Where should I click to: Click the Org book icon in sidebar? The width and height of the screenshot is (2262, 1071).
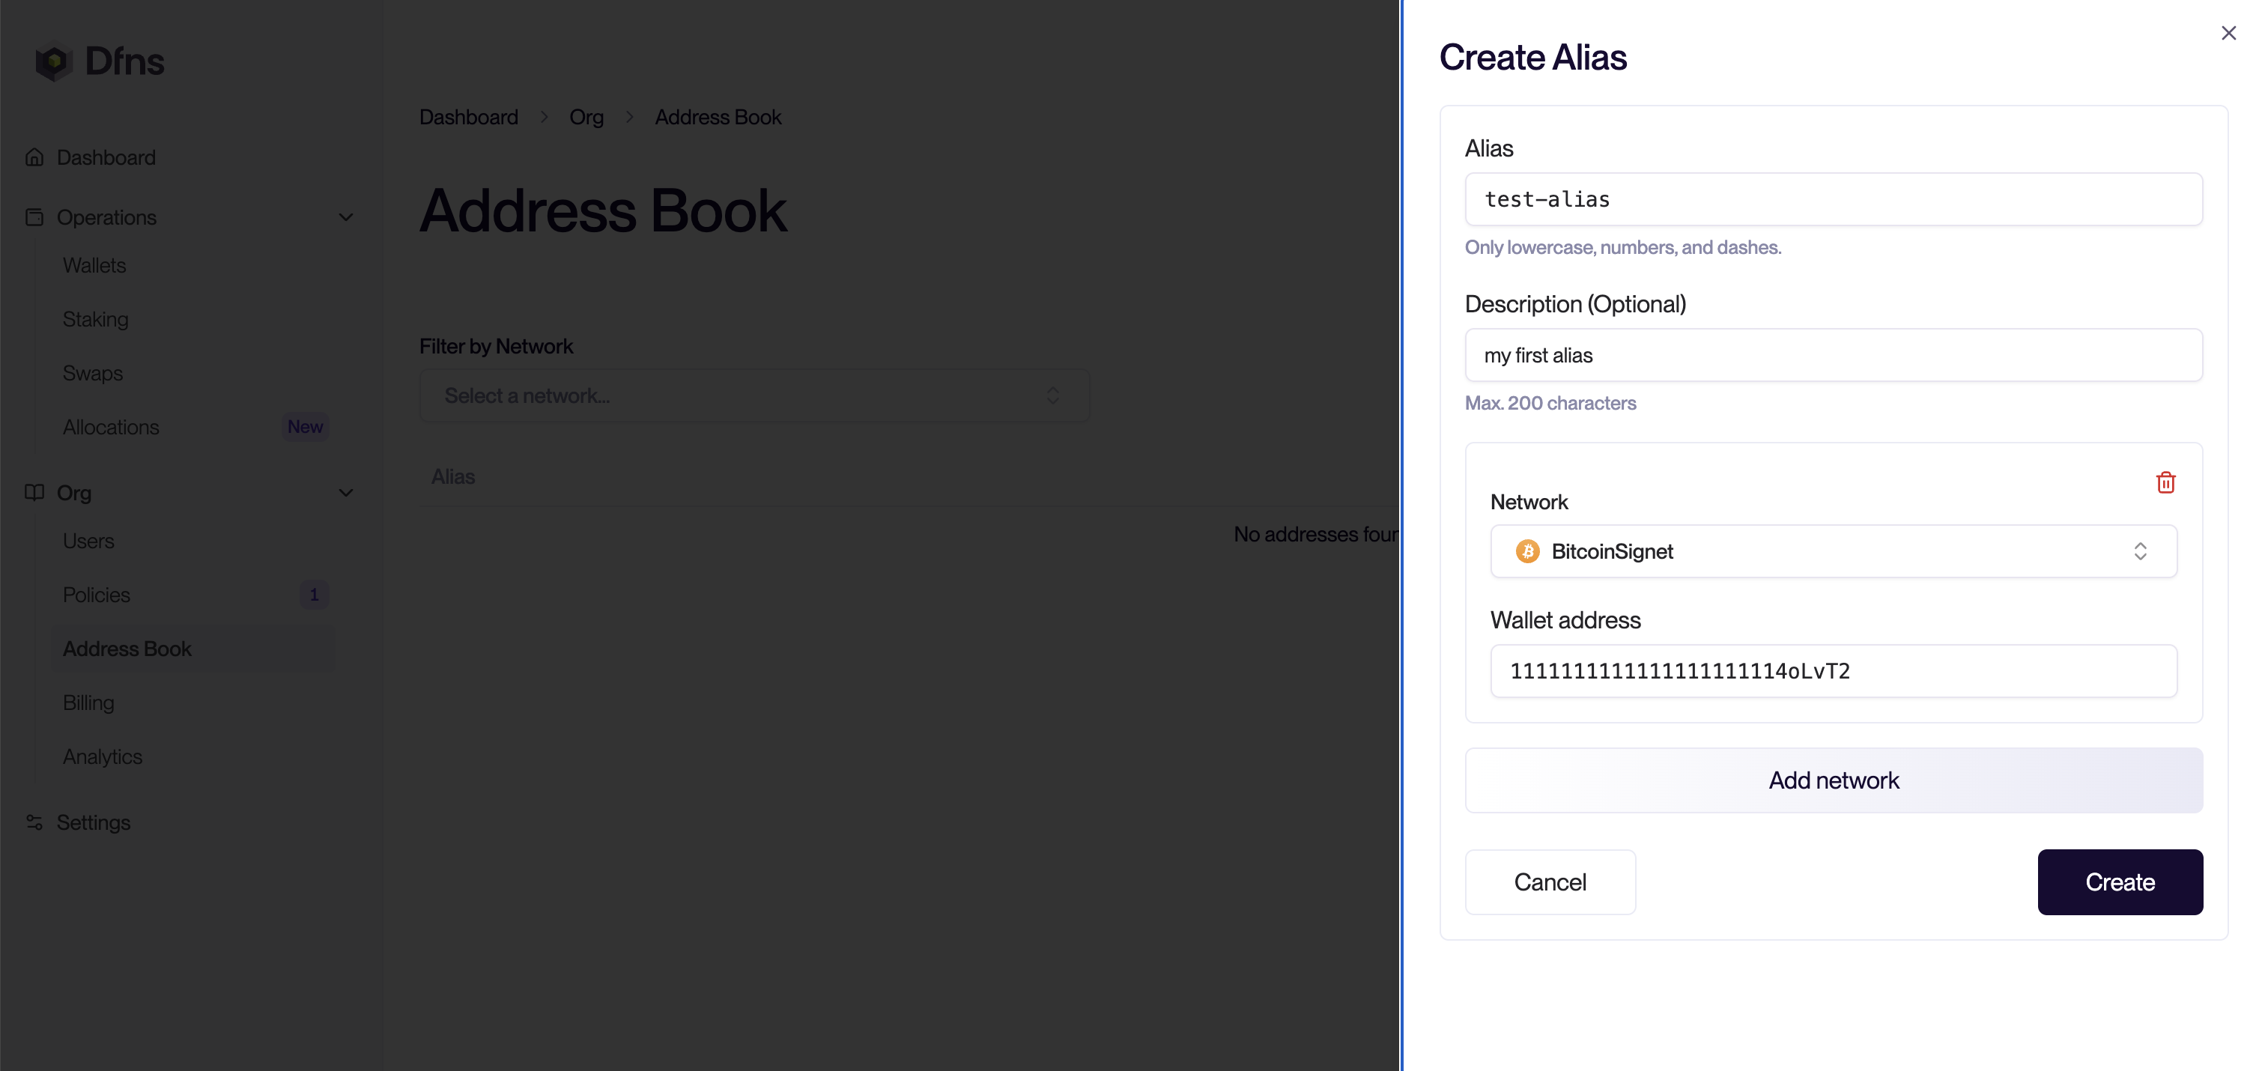click(34, 493)
